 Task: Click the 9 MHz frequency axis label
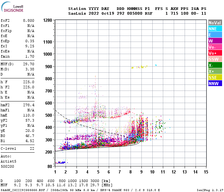click(141, 172)
